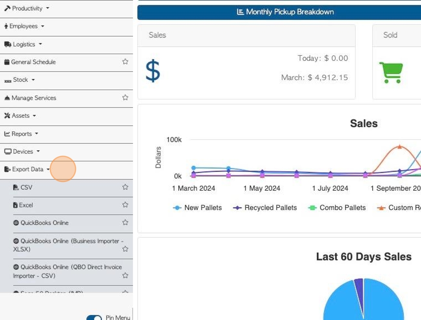Screen dimensions: 421x320
Task: Click the Sales chart title
Action: [x=364, y=124]
